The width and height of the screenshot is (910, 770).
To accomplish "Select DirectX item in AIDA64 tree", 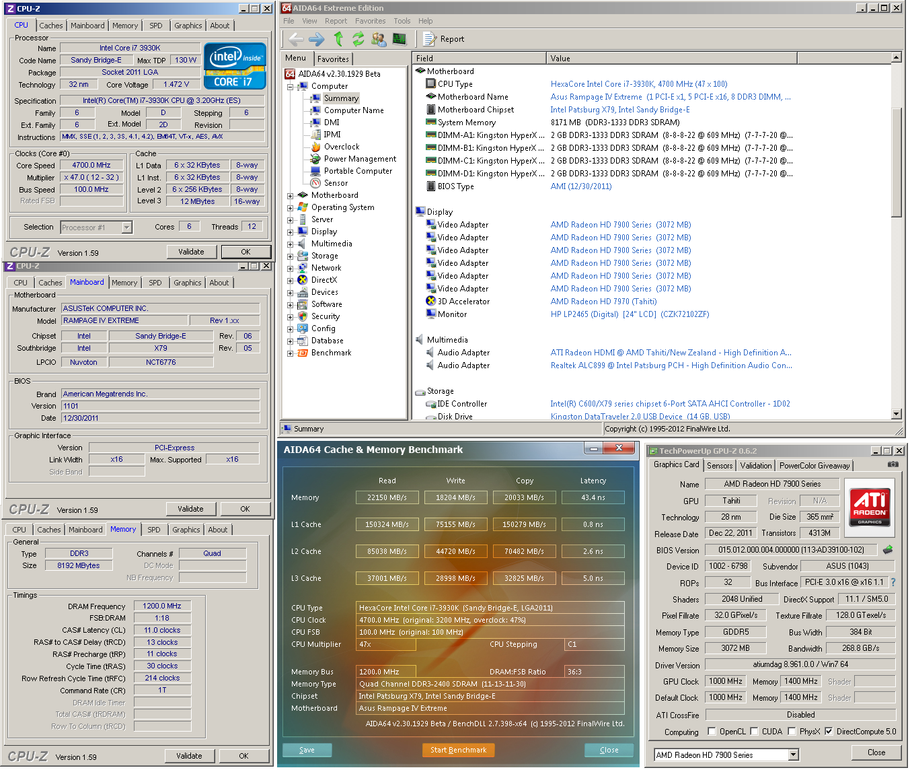I will [x=324, y=280].
